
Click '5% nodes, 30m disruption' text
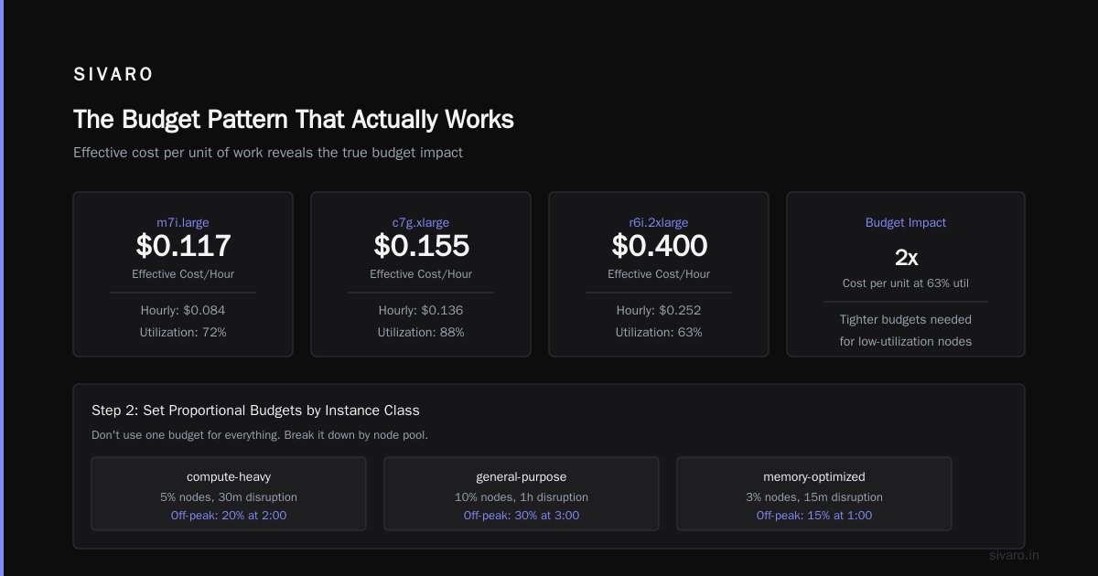coord(229,497)
